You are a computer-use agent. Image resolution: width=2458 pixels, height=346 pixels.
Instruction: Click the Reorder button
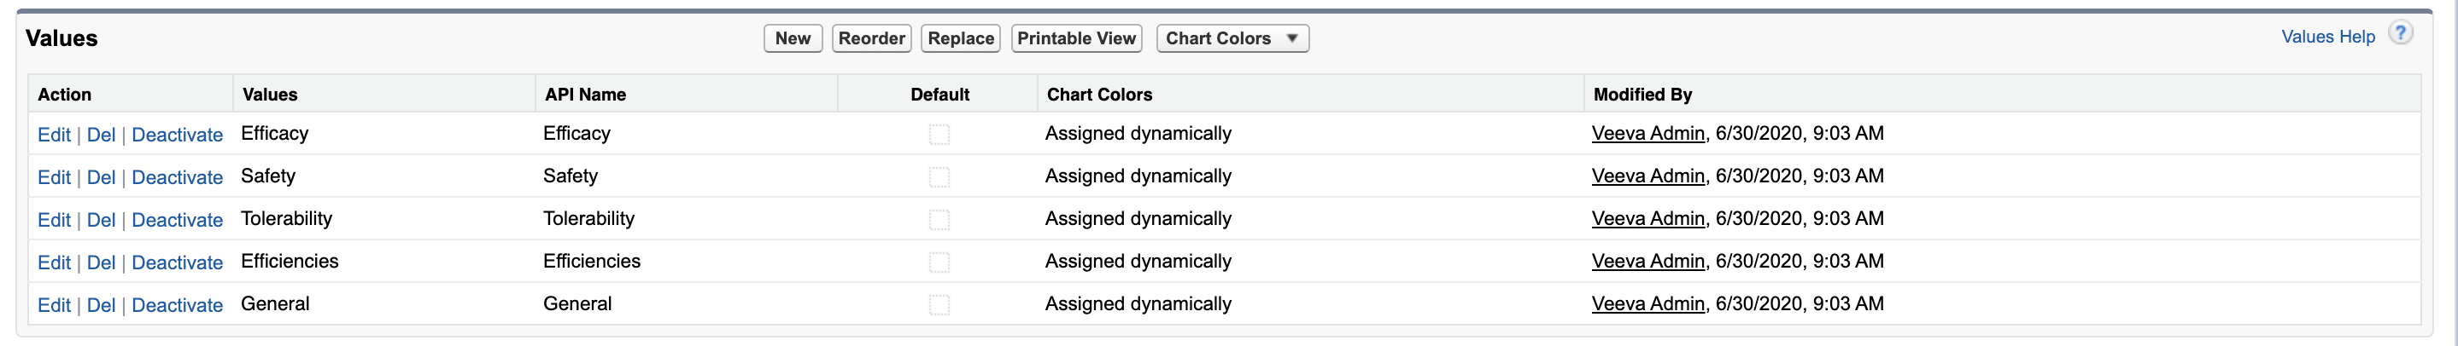point(871,39)
